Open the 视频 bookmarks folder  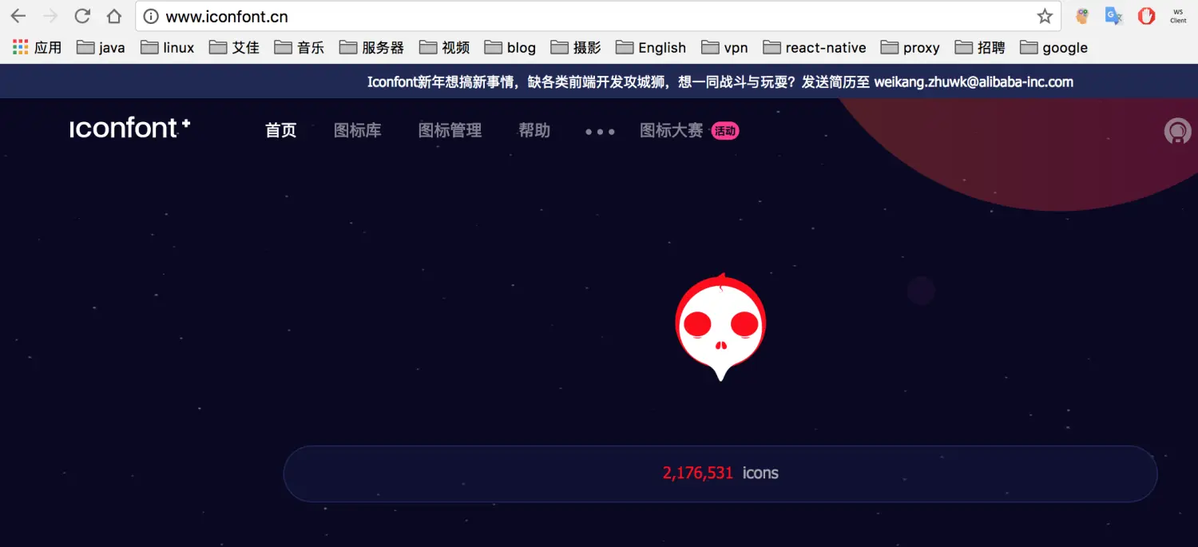(445, 48)
